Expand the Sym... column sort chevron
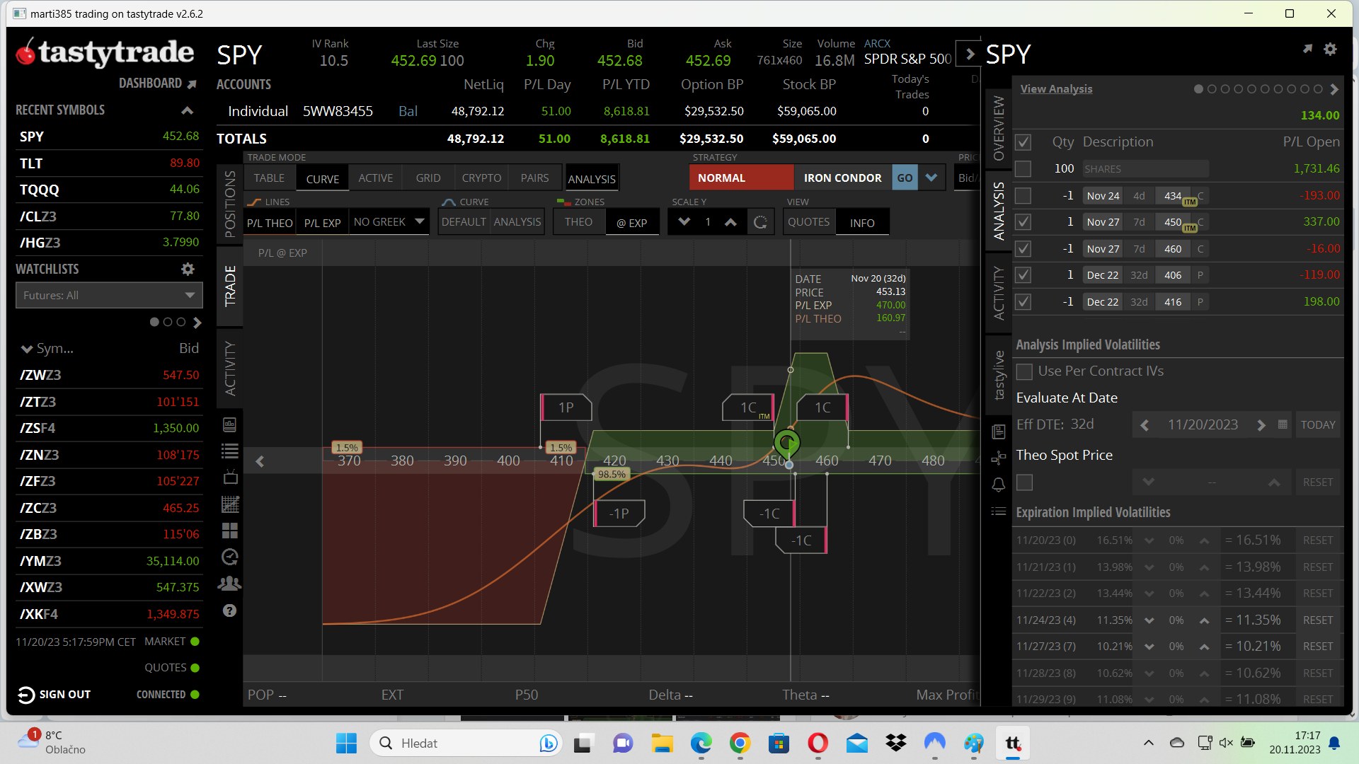Viewport: 1359px width, 764px height. (x=27, y=349)
